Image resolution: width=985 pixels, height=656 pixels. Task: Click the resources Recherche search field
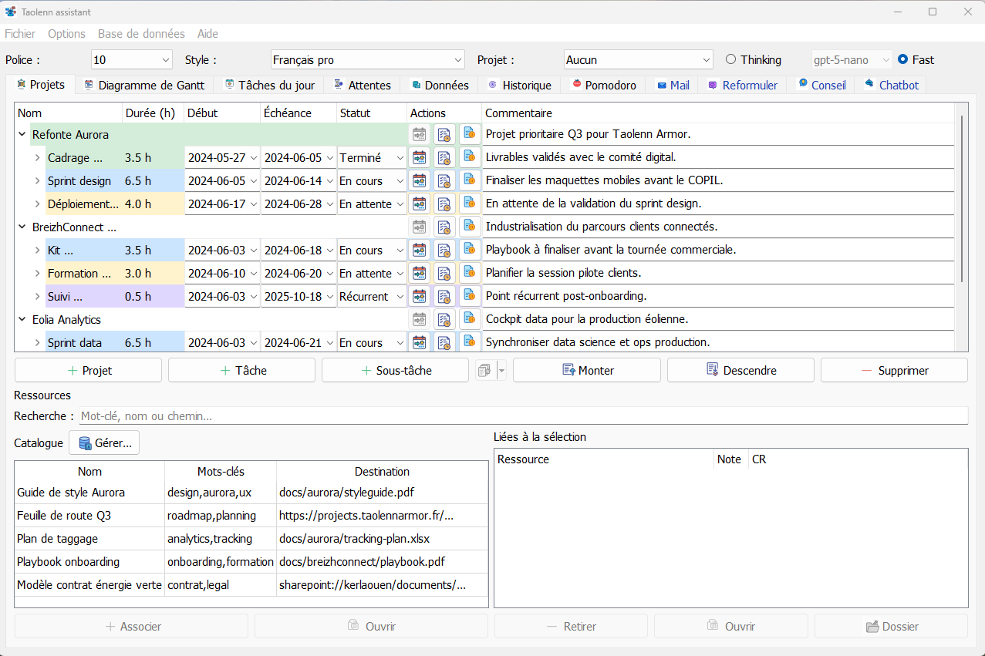click(522, 416)
